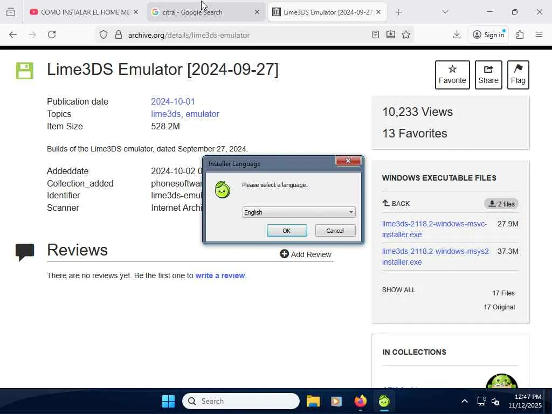Screen dimensions: 552x414
Task: Click the green floppy disk software icon
Action: 25,71
